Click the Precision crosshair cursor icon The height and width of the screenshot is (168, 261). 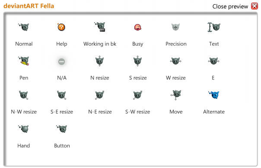pos(175,27)
